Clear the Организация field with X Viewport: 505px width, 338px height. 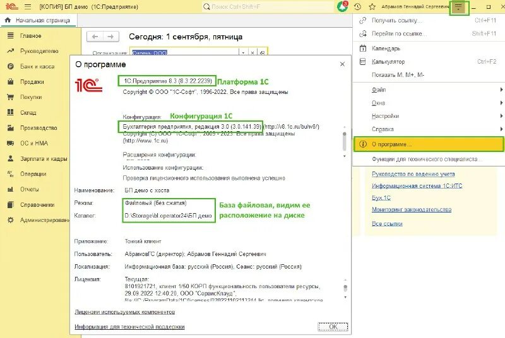point(252,52)
